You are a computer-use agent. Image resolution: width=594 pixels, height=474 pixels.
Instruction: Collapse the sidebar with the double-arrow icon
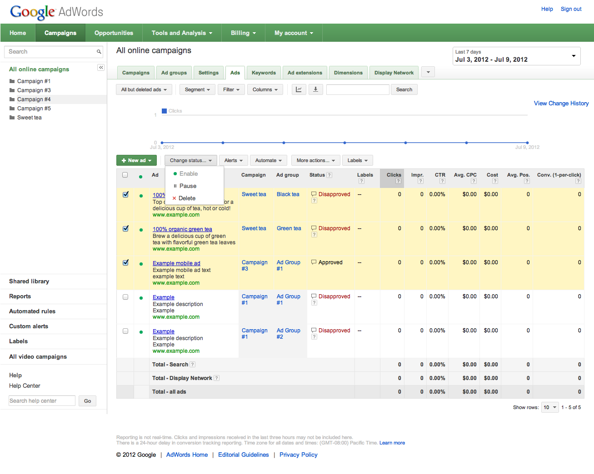[x=101, y=68]
